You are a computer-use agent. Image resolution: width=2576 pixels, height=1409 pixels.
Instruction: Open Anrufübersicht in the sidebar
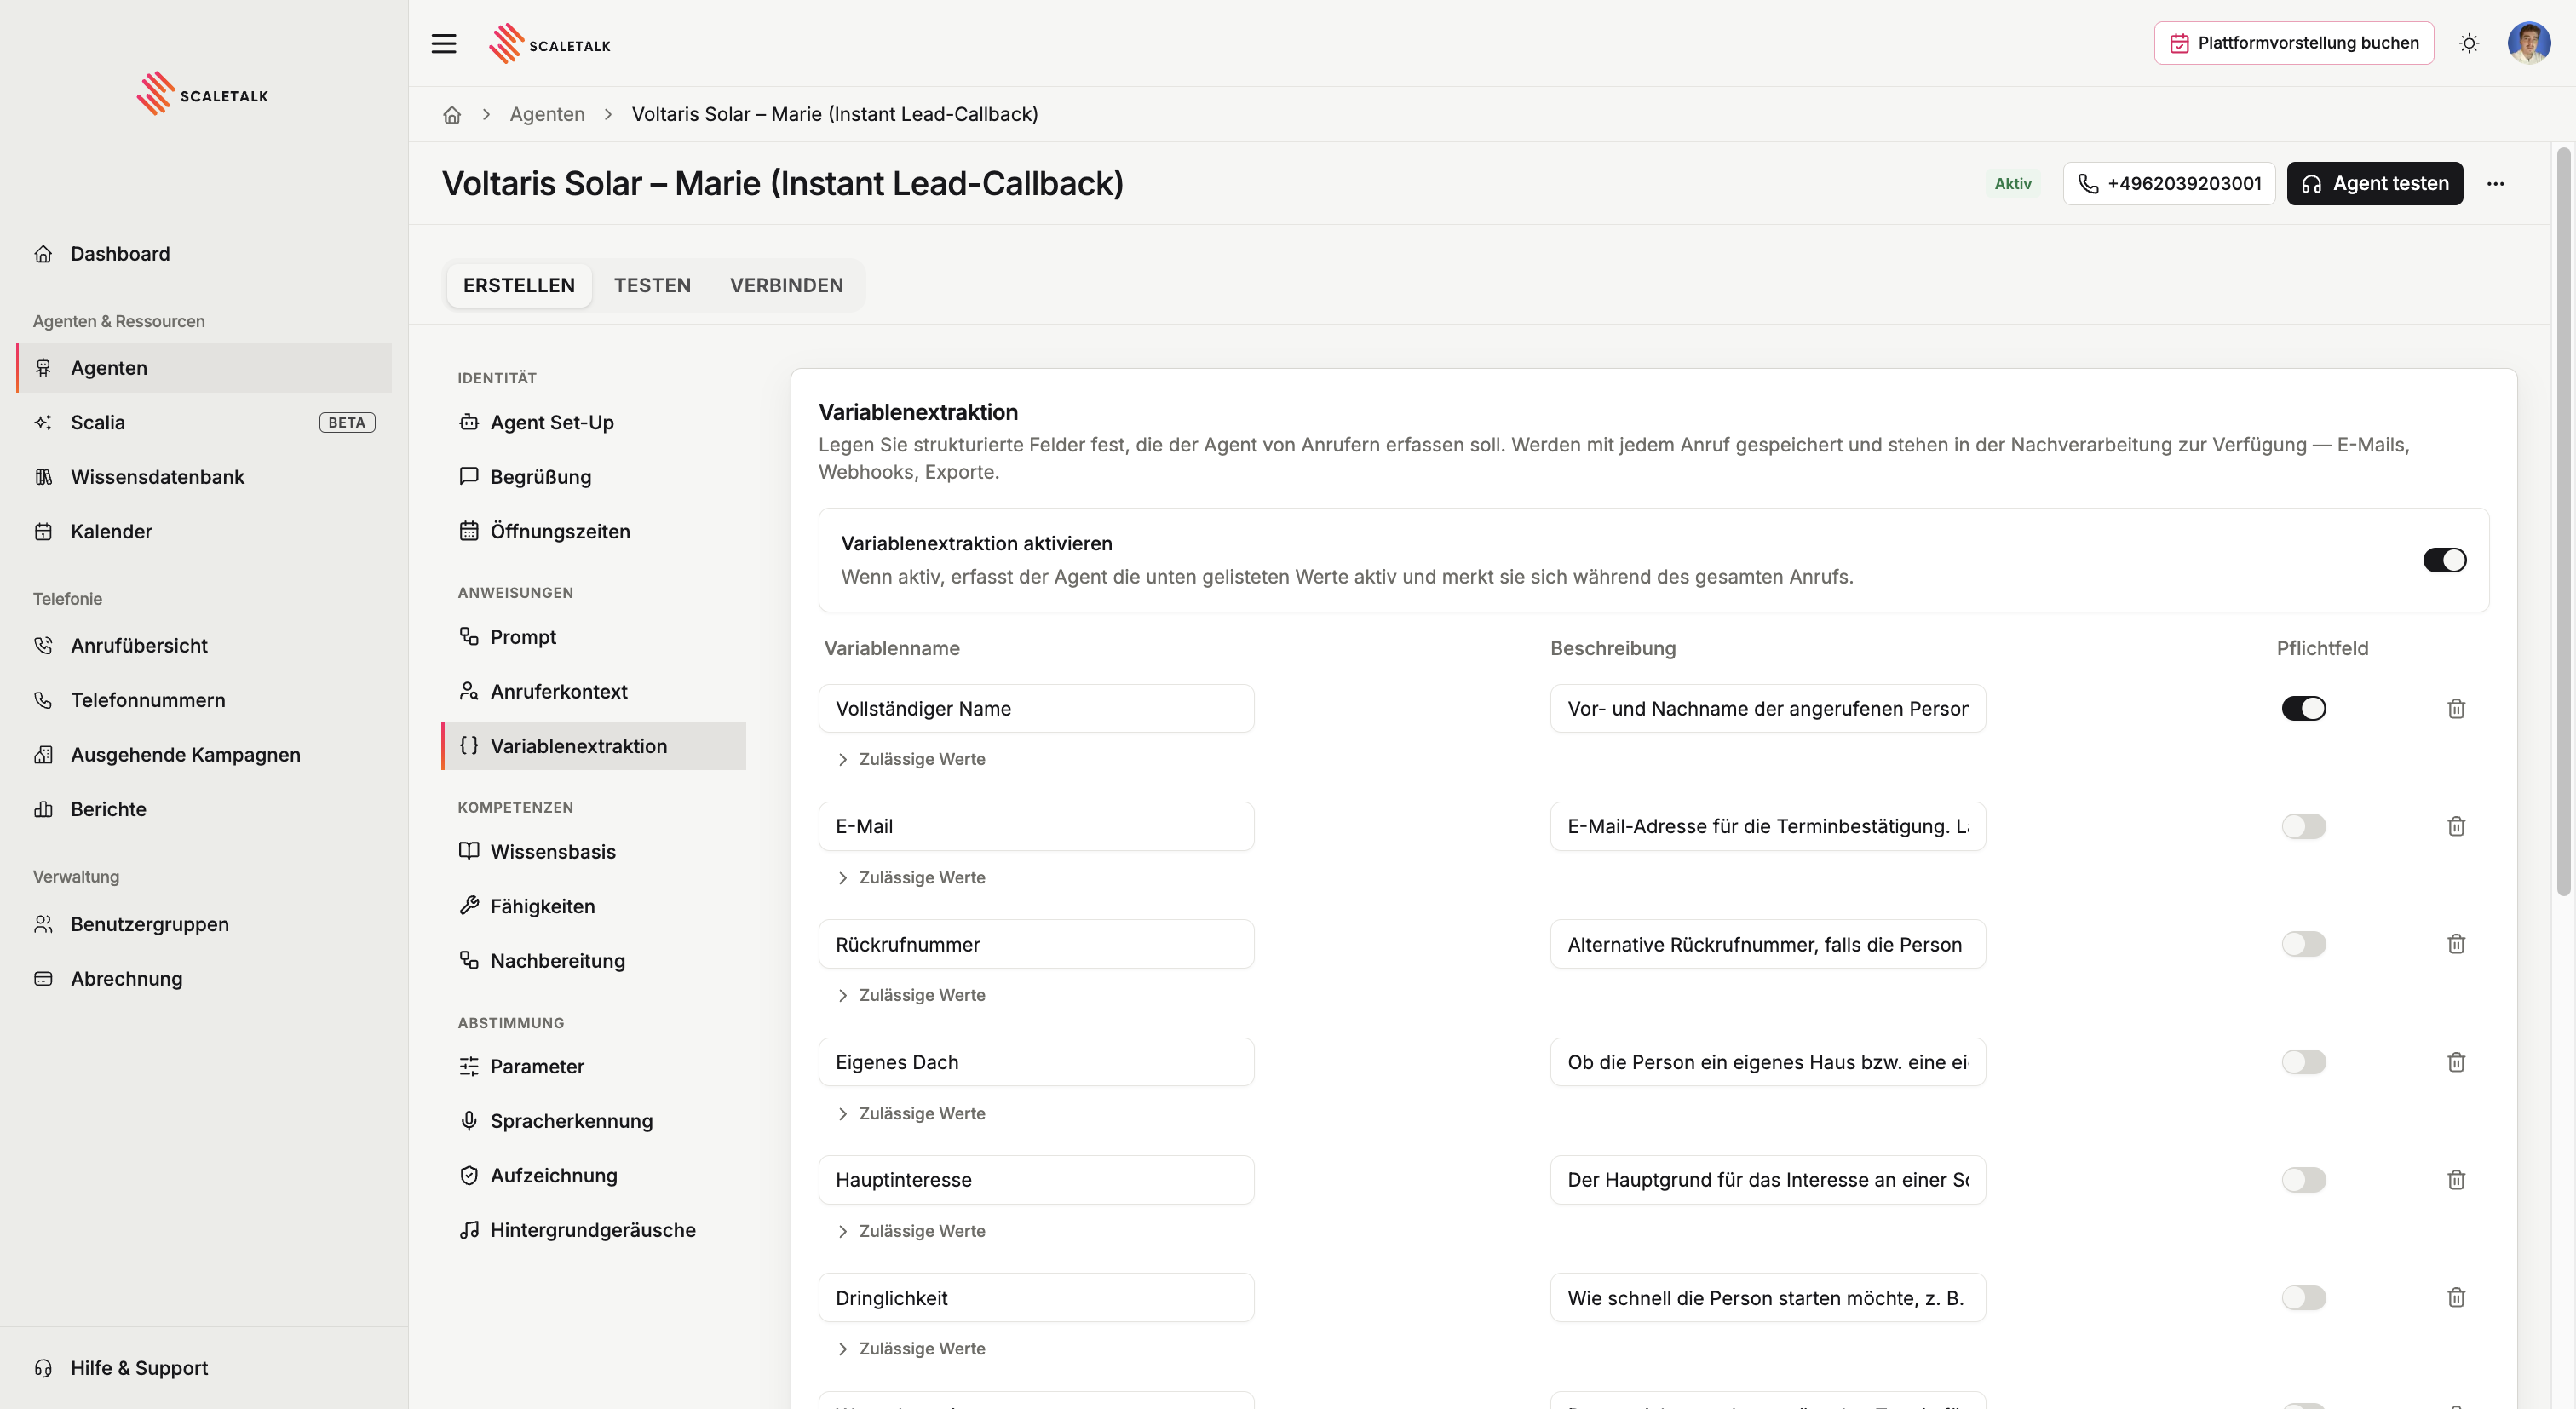pos(204,646)
